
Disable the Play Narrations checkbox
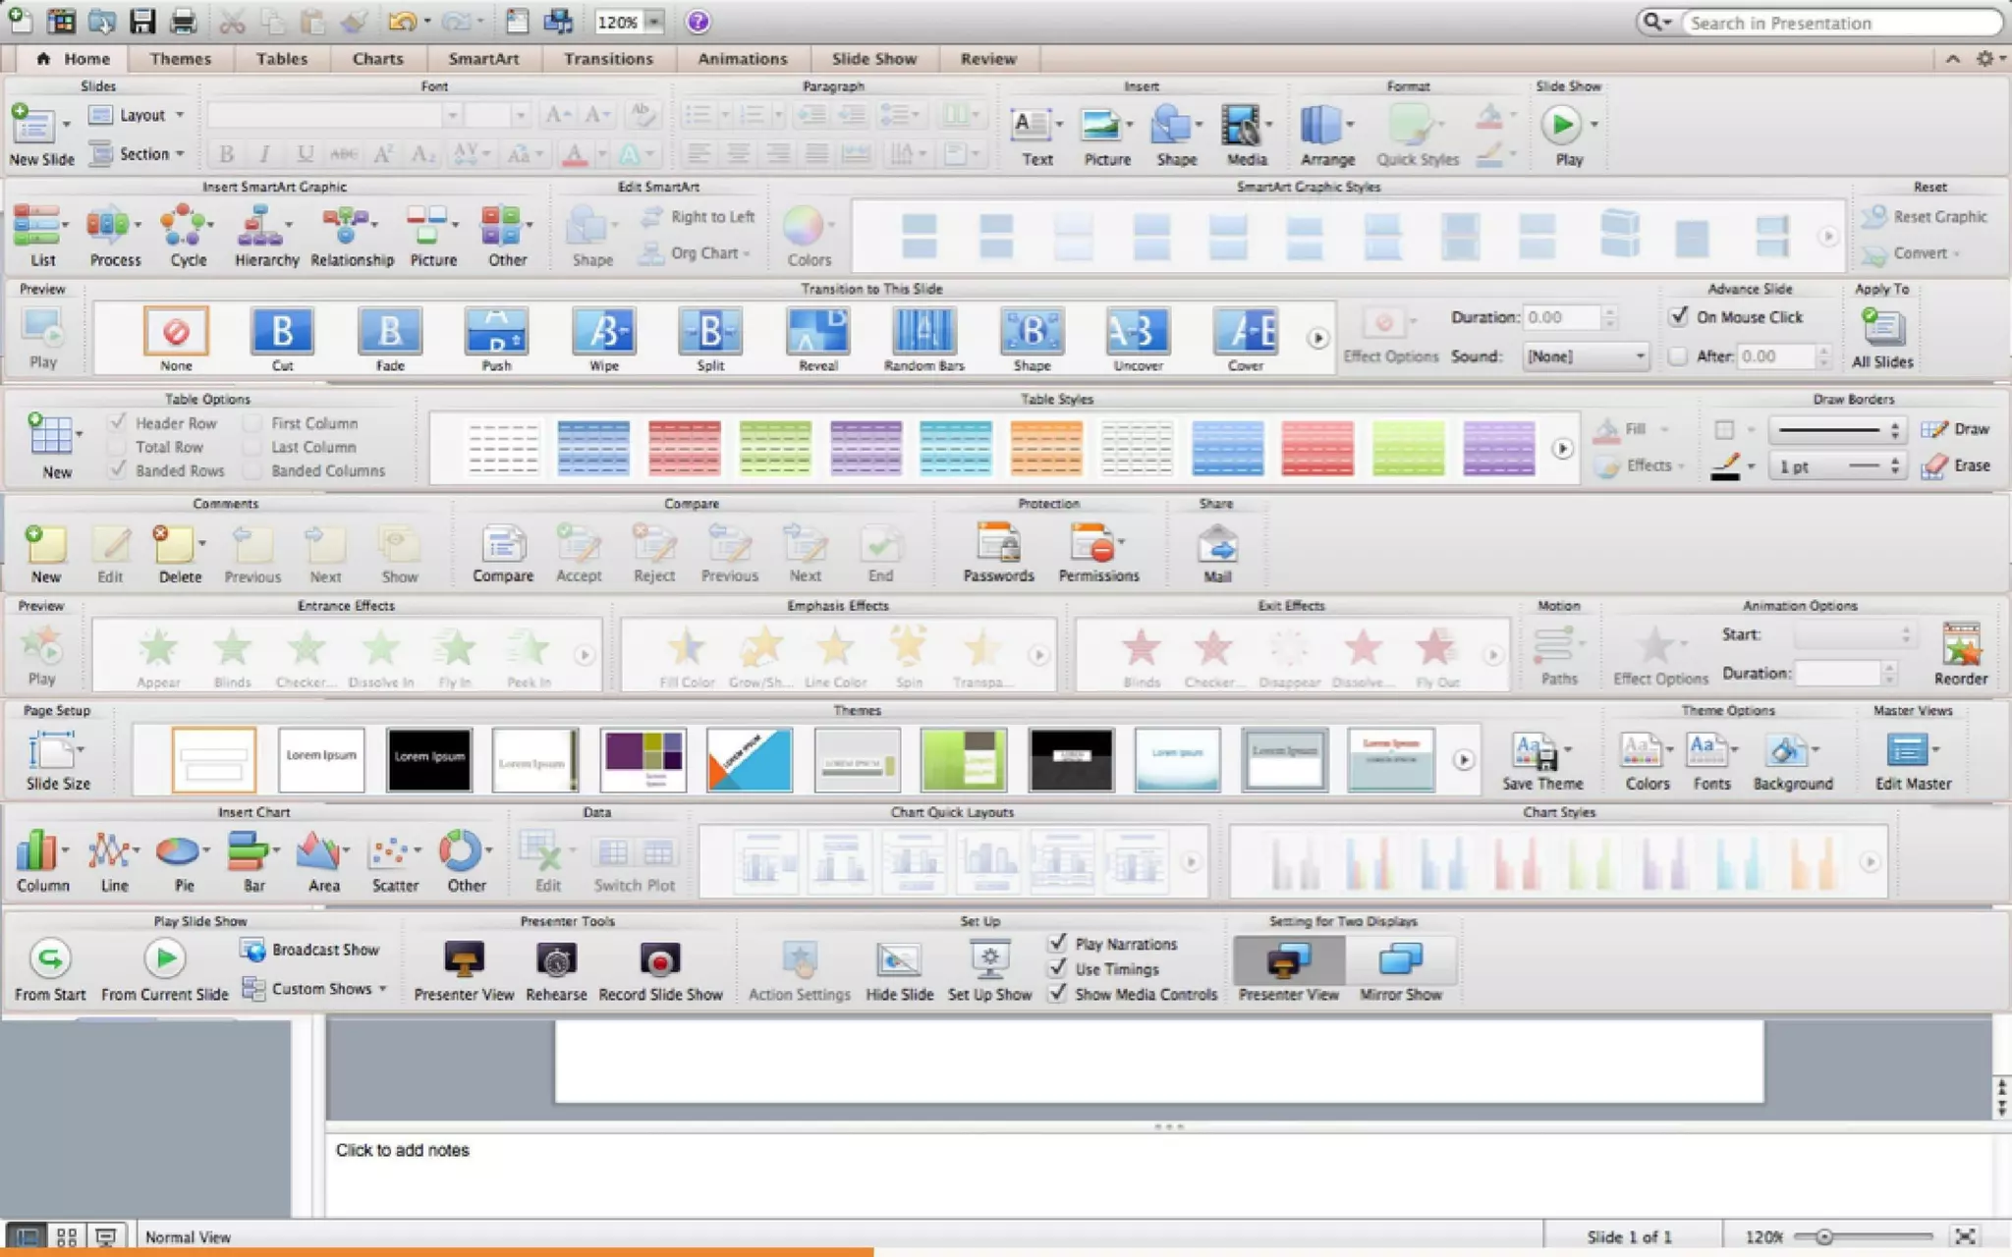pyautogui.click(x=1058, y=943)
